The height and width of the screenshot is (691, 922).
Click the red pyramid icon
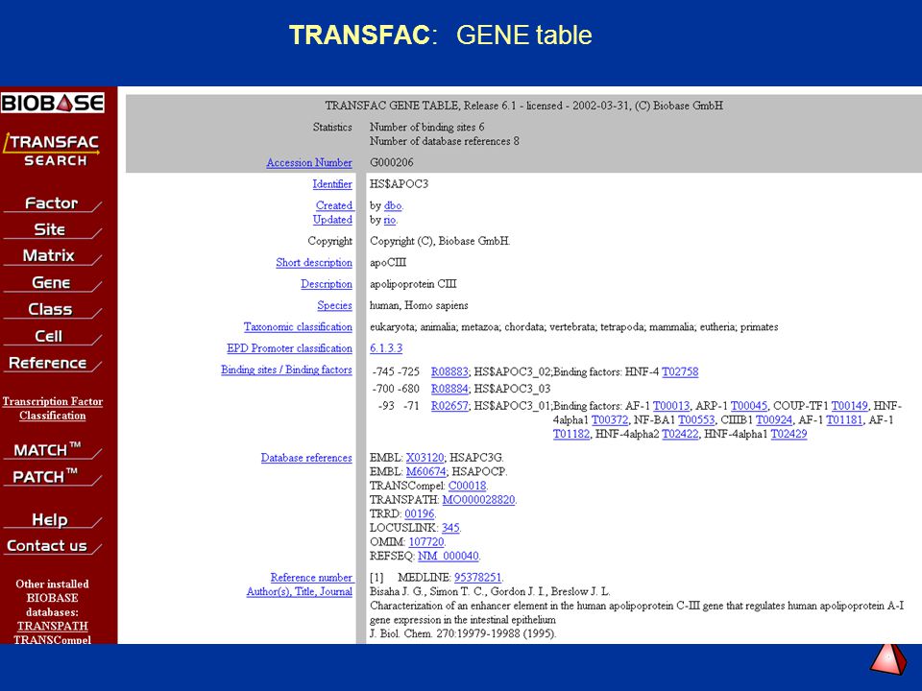(x=888, y=659)
